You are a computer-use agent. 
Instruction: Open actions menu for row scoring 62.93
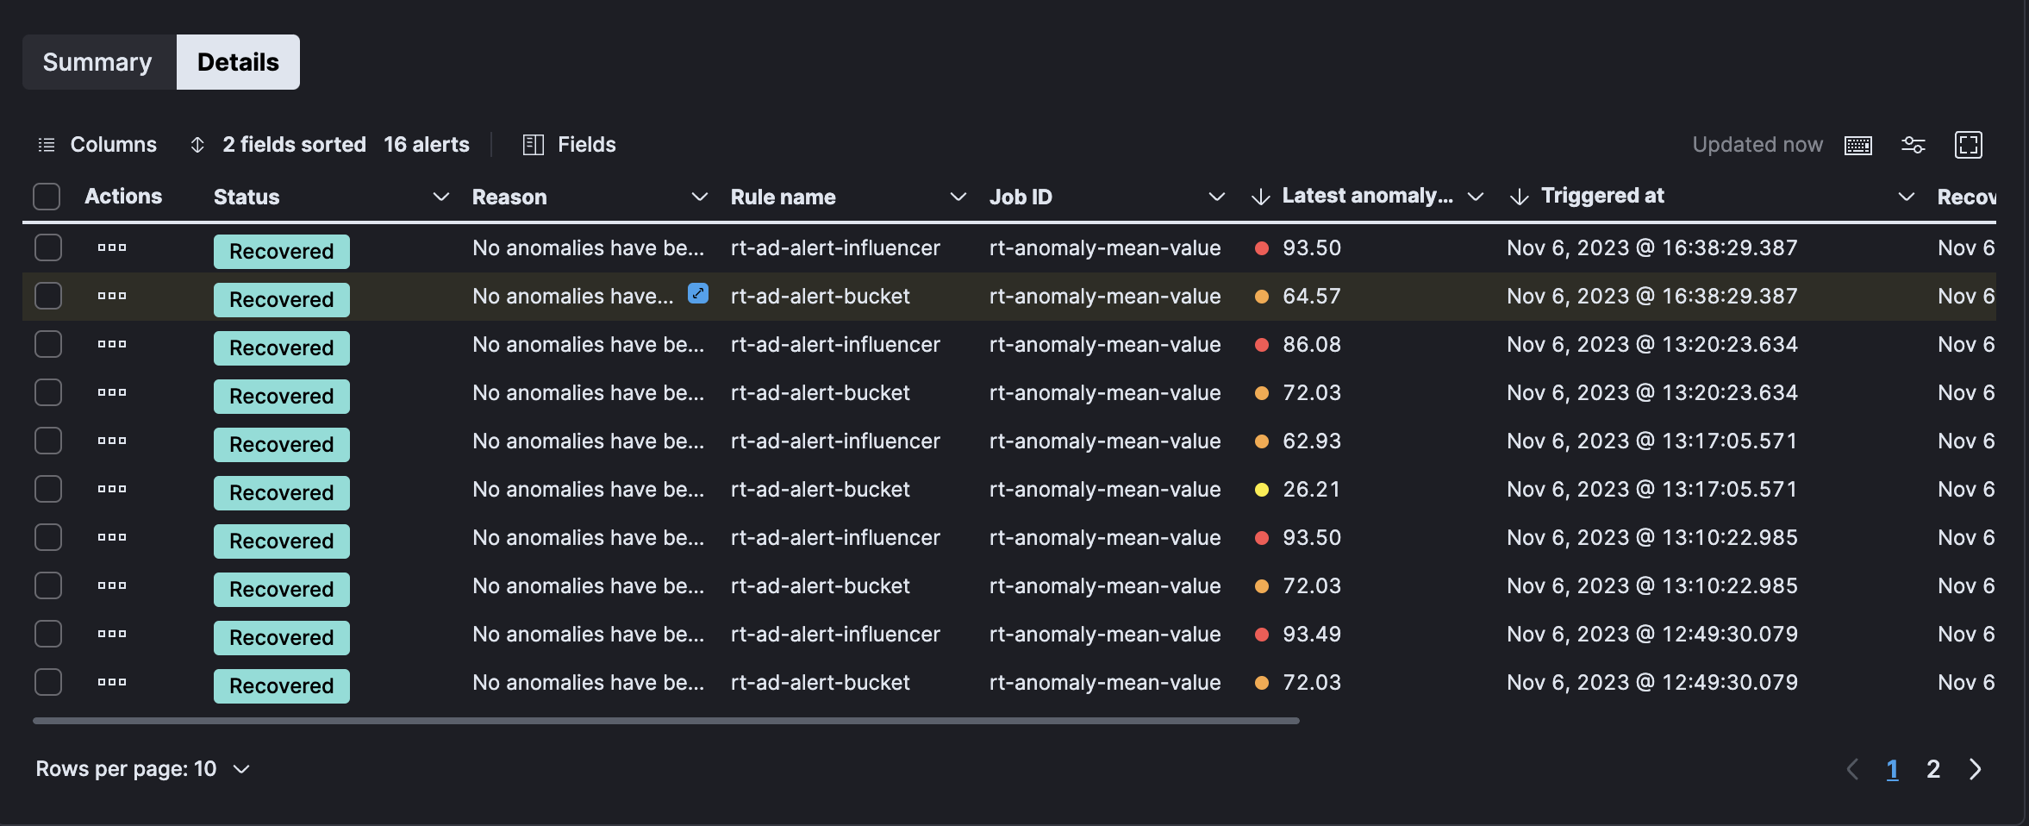click(x=112, y=441)
